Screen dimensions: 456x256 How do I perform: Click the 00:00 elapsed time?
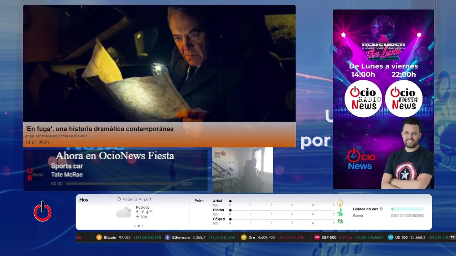57,184
